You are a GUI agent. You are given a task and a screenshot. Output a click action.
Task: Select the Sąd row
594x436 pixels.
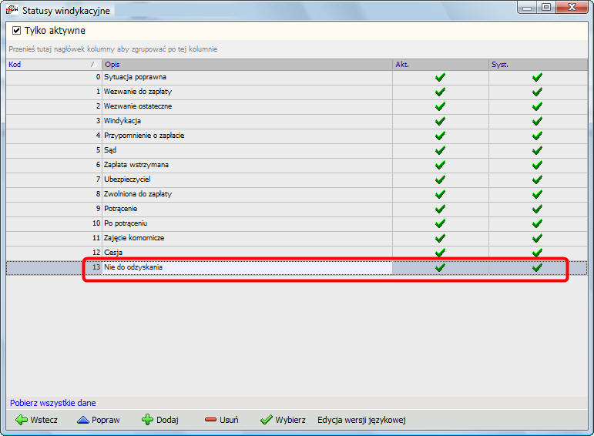coord(297,150)
